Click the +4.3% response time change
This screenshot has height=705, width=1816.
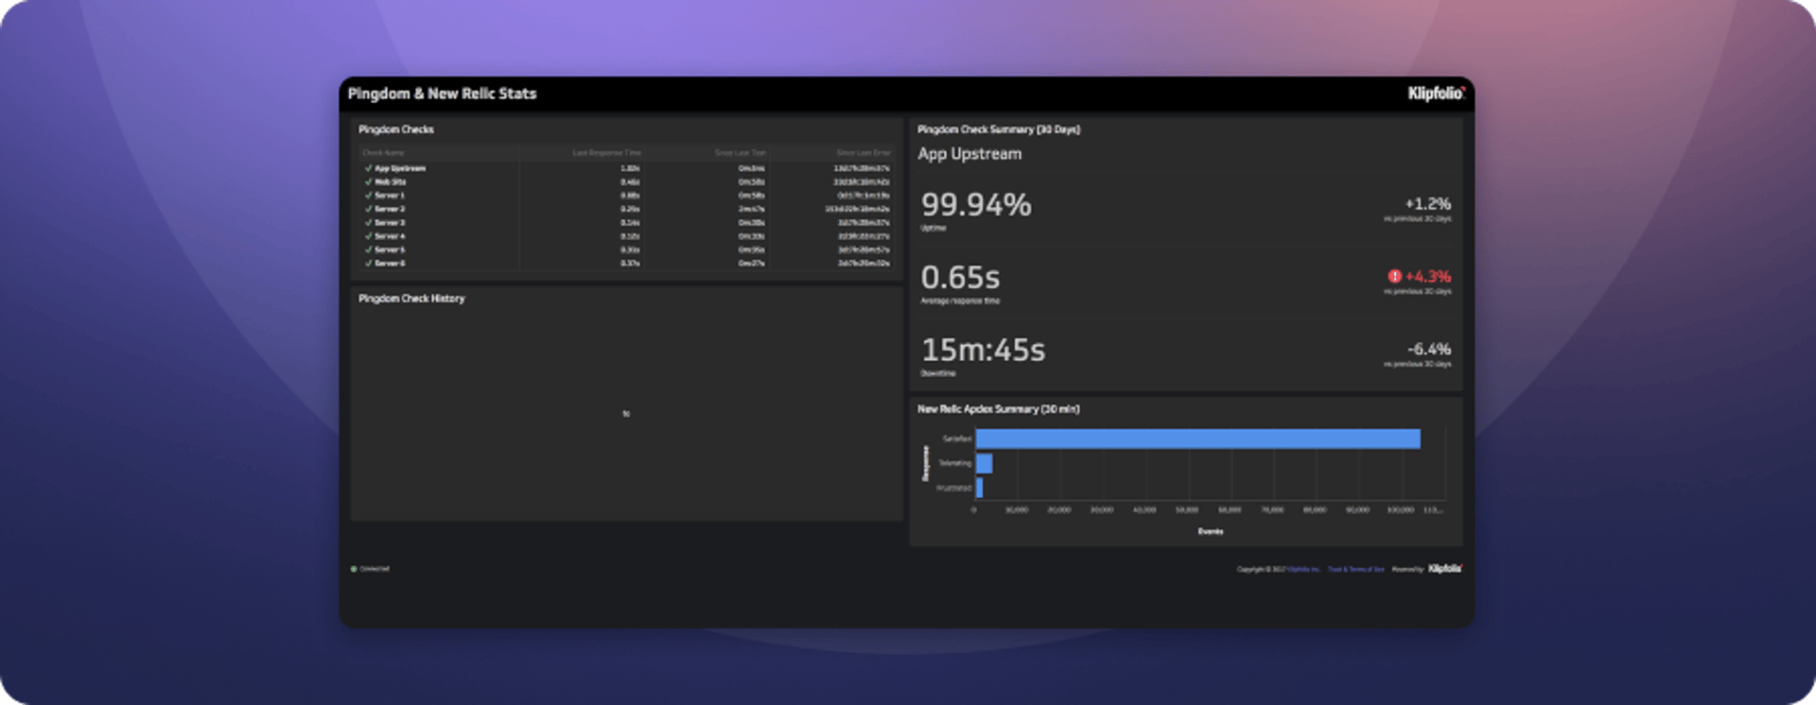pyautogui.click(x=1427, y=276)
